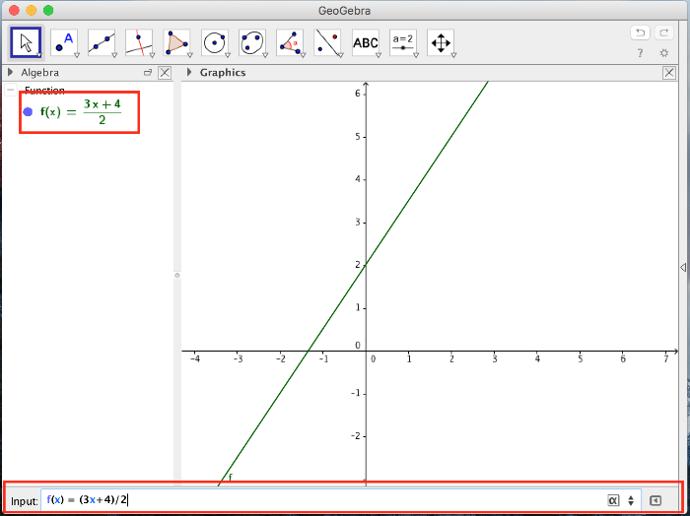This screenshot has width=690, height=516.
Task: Select the Point tool
Action: tap(64, 42)
